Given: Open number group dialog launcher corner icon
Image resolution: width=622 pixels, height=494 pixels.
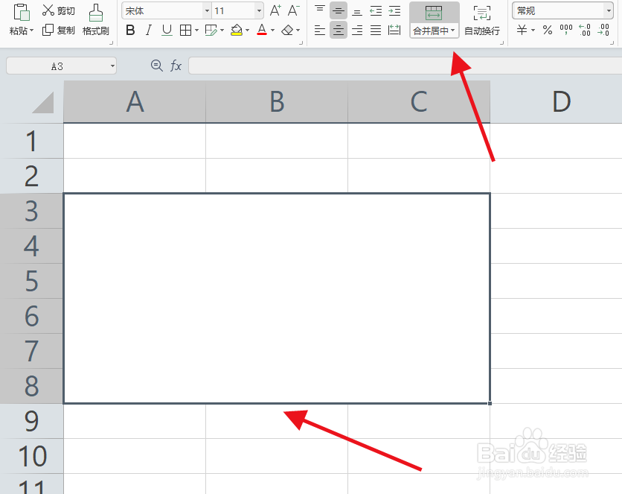Looking at the screenshot, I should (x=612, y=43).
